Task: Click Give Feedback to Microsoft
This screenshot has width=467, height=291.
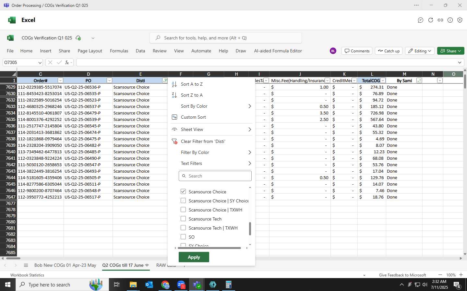Action: coord(402,275)
